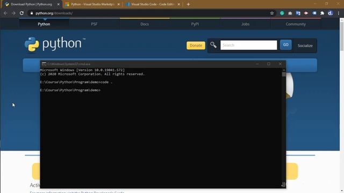Click the Microsoft Windows version line
Image resolution: width=344 pixels, height=193 pixels.
(82, 70)
